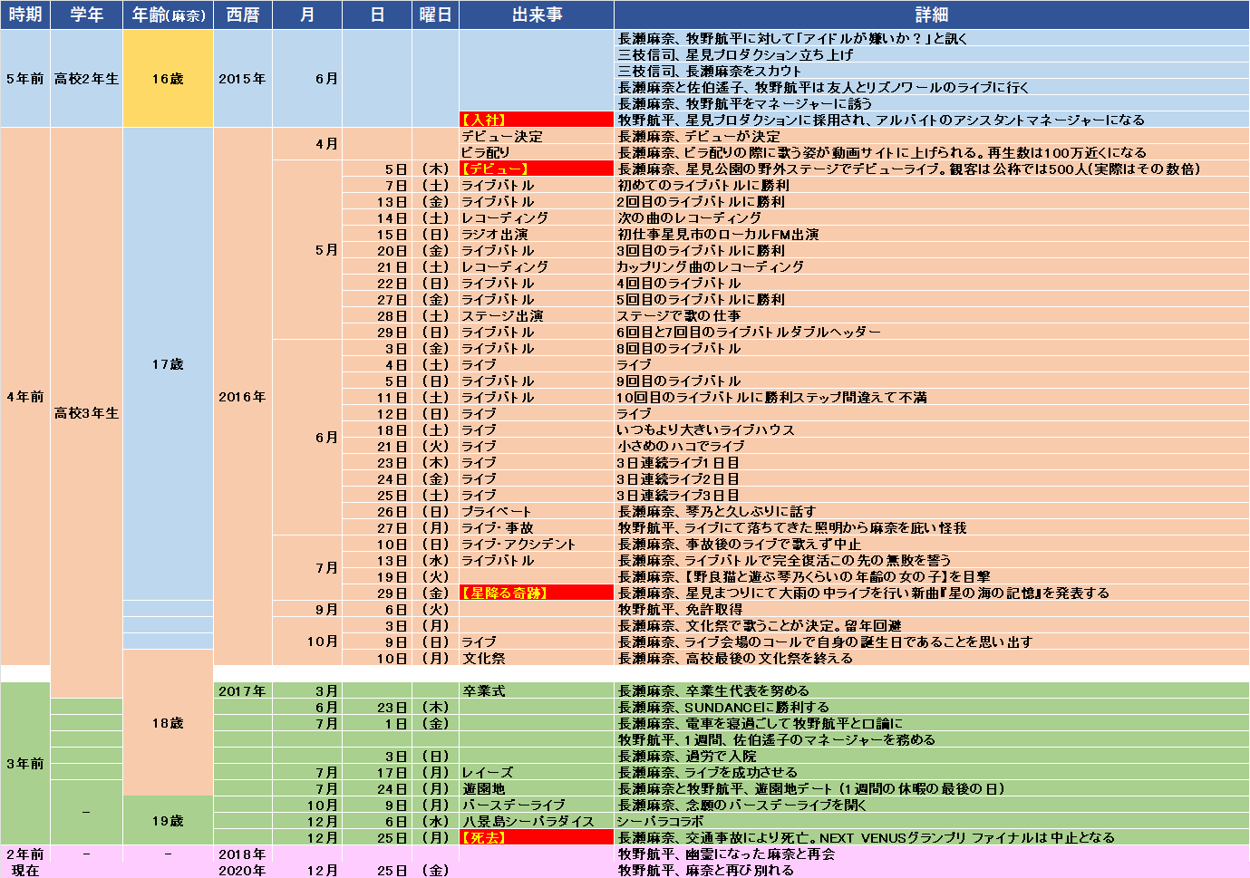Select the 卒業式 event cell
Screen dimensions: 1250x878
point(537,690)
